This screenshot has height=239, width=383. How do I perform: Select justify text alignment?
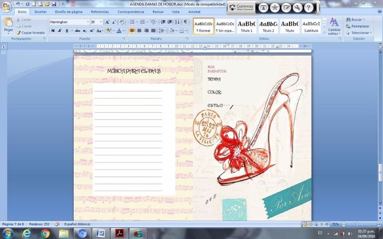pos(153,31)
